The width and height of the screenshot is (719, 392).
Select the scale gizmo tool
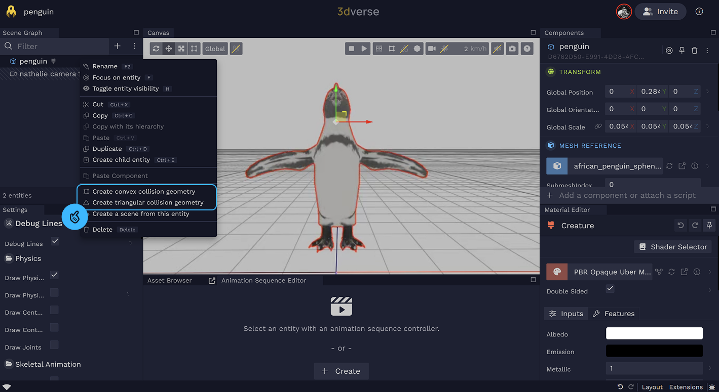pyautogui.click(x=181, y=49)
